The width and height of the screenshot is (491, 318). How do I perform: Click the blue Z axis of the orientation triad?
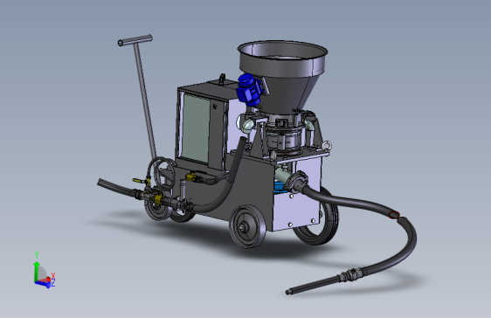[x=43, y=284]
